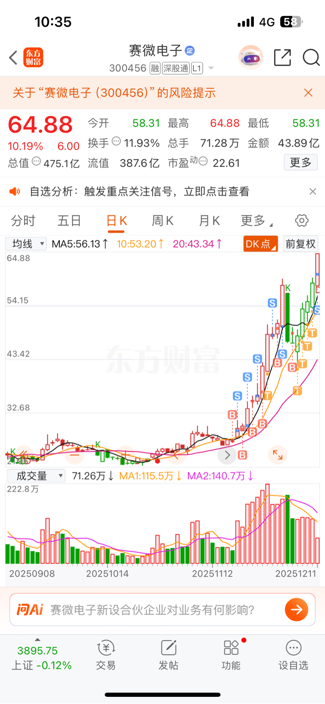The image size is (325, 704).
Task: Tap the MA2:140.7万 volume label
Action: pos(220,476)
